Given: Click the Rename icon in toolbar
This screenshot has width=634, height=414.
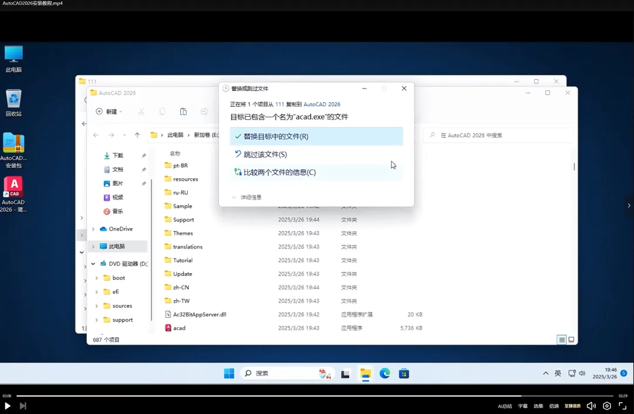Looking at the screenshot, I should (x=204, y=111).
